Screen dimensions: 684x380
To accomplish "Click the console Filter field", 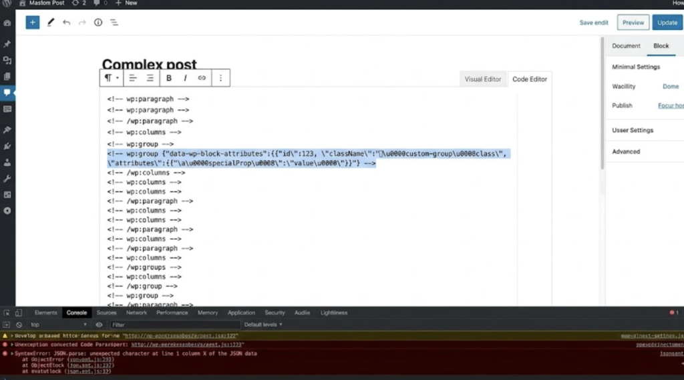I will click(x=174, y=325).
